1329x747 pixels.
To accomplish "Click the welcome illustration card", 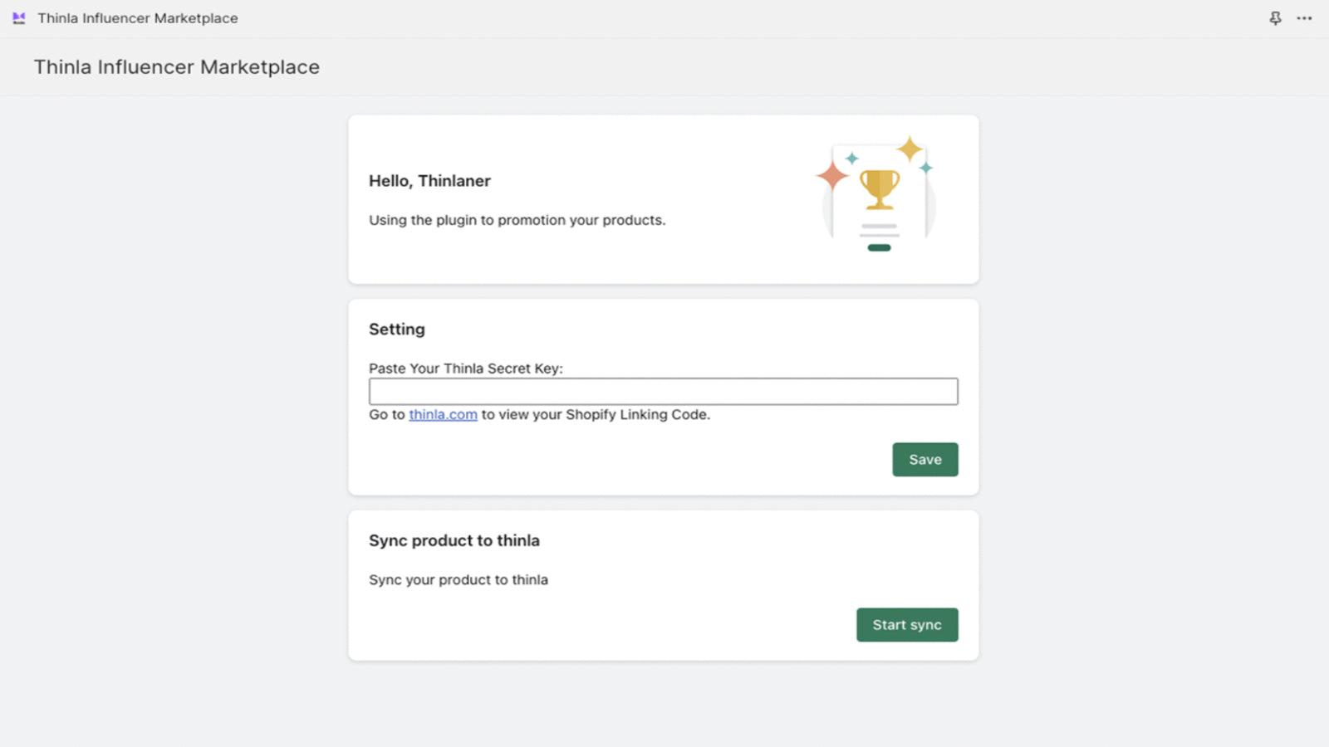I will 663,198.
